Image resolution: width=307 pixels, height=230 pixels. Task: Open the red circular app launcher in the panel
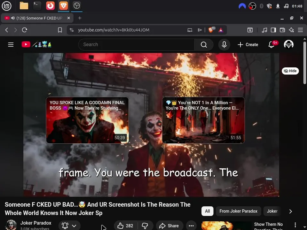coord(50,6)
